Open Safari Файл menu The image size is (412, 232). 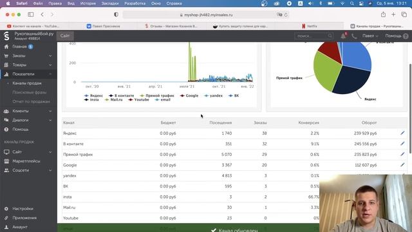point(38,3)
